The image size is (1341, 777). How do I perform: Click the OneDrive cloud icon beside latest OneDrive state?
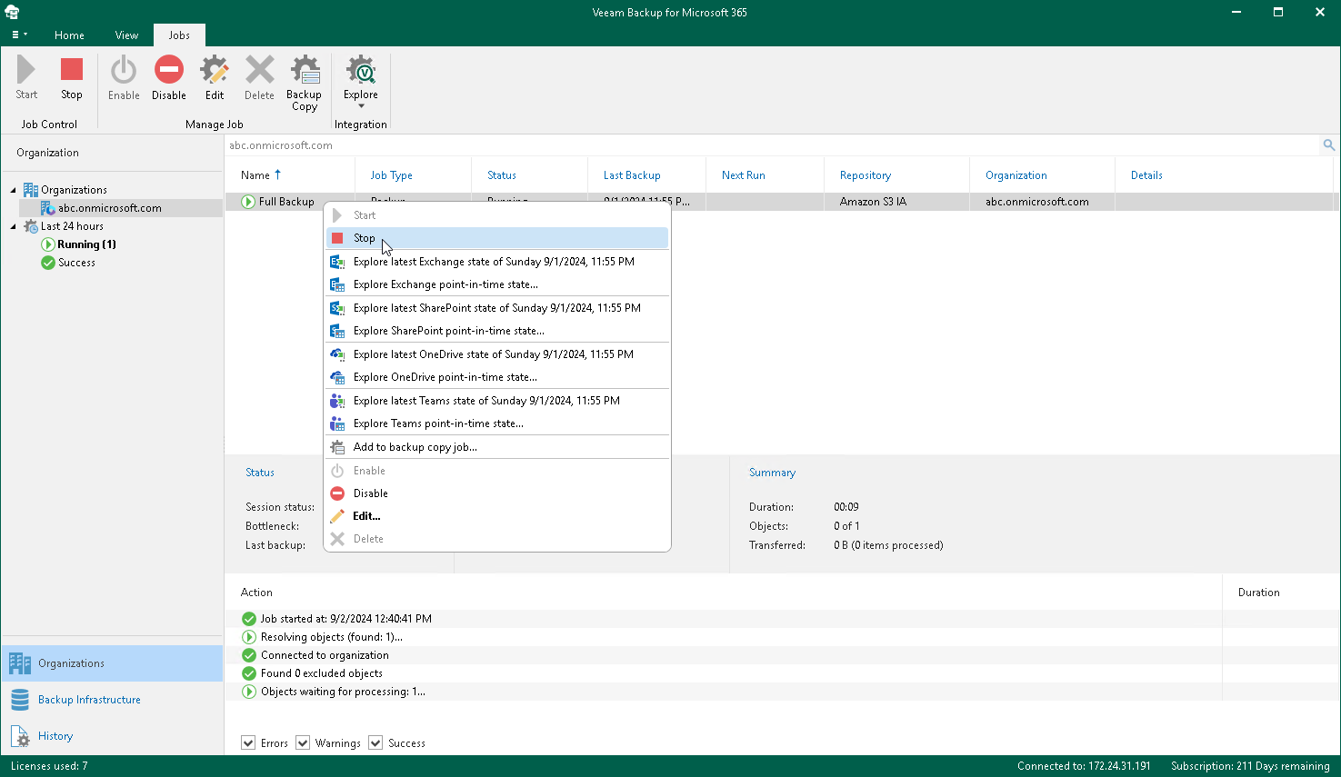[337, 354]
